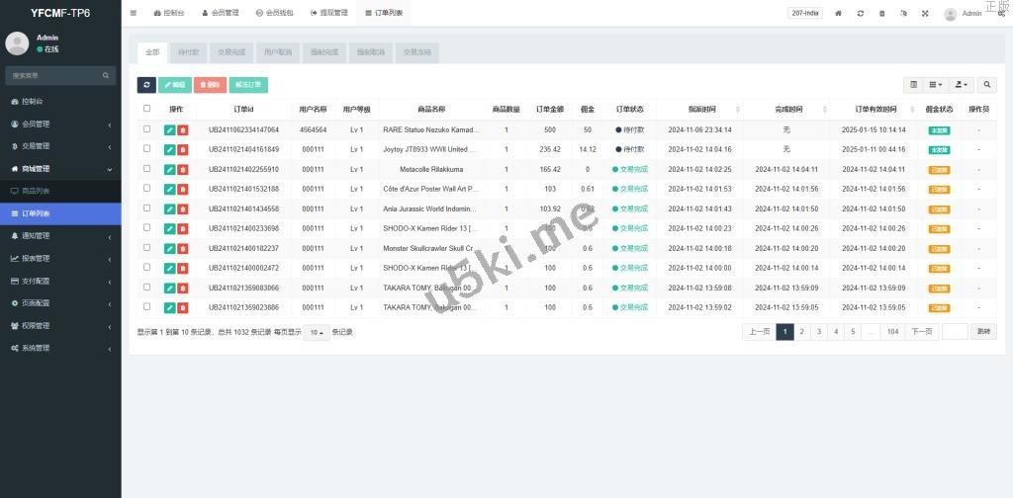Delete the Metacolle Rilakkuma order row

point(183,169)
